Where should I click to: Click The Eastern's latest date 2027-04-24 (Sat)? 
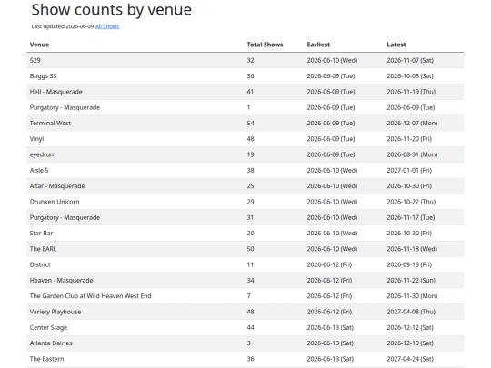pos(410,359)
